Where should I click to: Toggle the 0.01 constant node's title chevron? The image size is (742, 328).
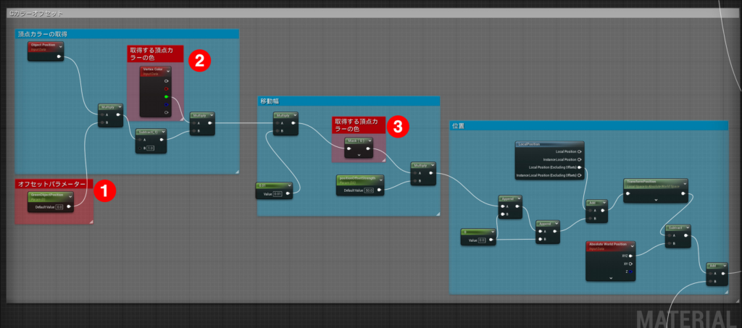[x=288, y=186]
